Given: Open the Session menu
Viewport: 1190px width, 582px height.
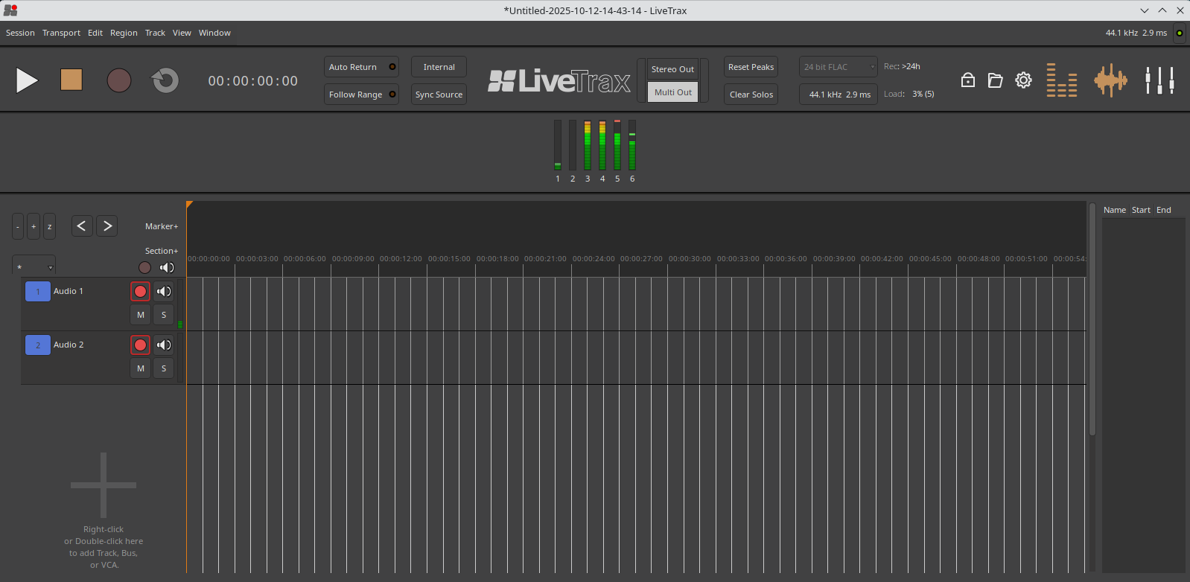Looking at the screenshot, I should (x=20, y=33).
